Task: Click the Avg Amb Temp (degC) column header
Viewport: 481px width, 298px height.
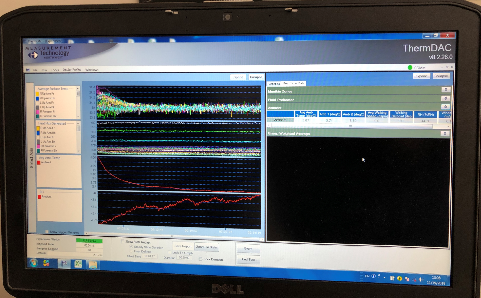Action: tap(306, 114)
